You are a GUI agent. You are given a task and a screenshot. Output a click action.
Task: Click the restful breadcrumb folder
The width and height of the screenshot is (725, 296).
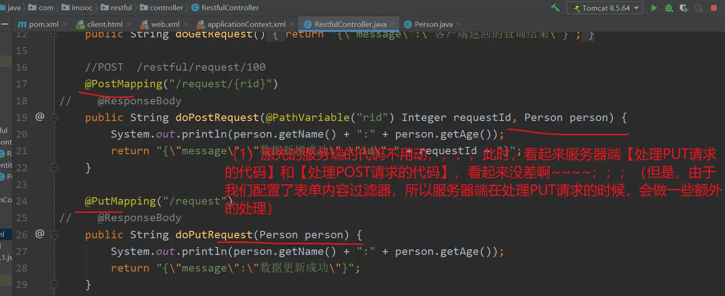coord(116,7)
